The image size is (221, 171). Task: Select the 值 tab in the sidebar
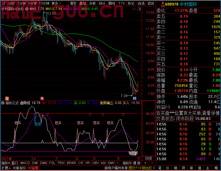coord(199,168)
